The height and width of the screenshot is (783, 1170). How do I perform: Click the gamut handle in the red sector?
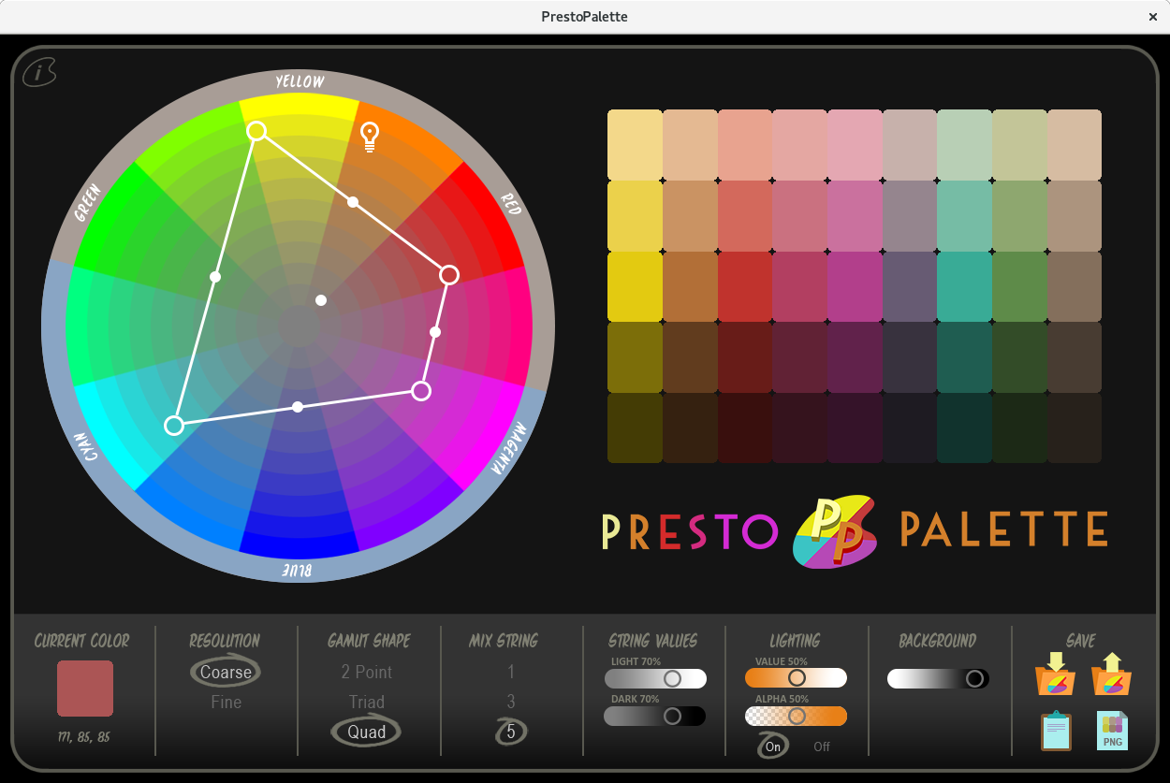point(449,275)
